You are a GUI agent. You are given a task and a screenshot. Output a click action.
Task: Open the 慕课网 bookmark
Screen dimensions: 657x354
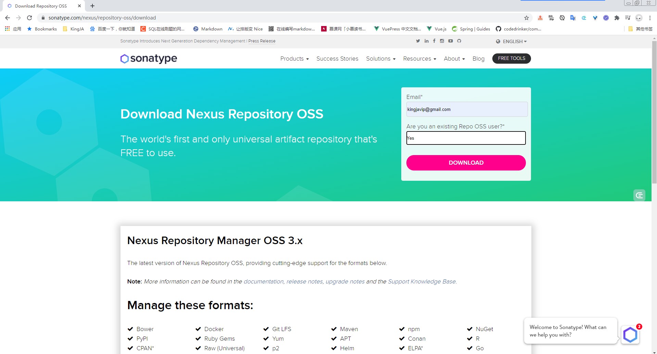click(x=343, y=29)
